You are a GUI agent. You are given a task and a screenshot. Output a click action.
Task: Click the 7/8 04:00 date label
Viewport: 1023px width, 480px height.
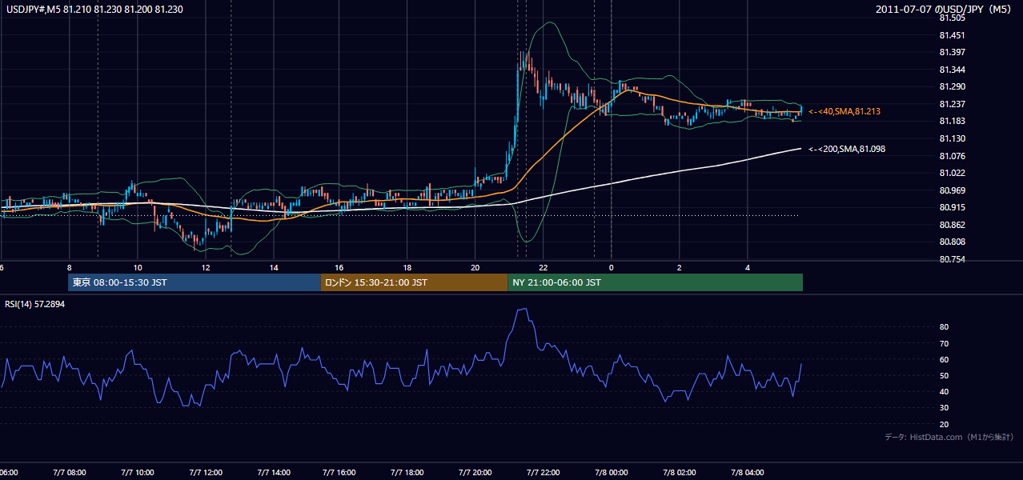point(748,472)
